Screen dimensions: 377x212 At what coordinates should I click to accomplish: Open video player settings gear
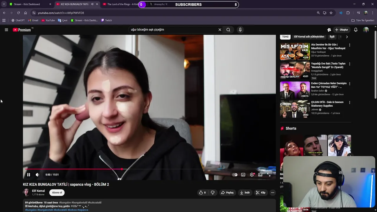252,175
